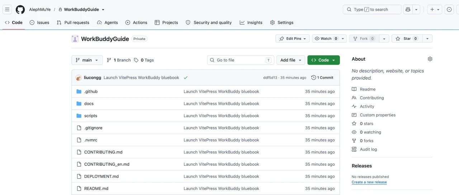Open the About settings gear icon
This screenshot has width=459, height=195.
click(430, 59)
